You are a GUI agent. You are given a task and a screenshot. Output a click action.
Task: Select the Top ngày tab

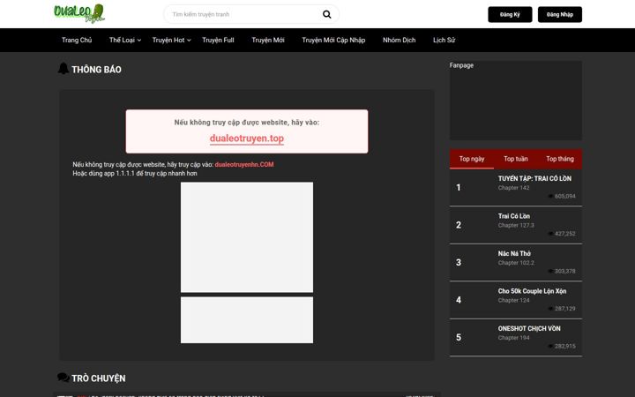click(x=471, y=159)
